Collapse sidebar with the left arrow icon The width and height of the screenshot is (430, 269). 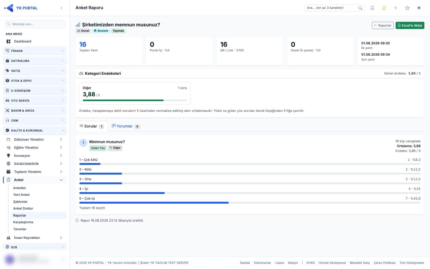[62, 8]
